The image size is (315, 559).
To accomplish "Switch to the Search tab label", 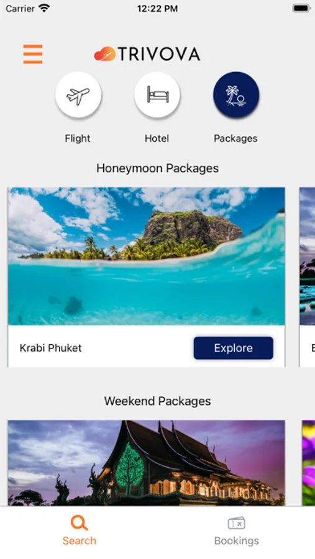I will (x=79, y=541).
